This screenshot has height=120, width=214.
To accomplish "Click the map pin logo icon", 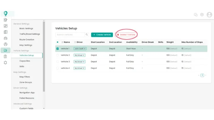I will [x=5, y=14].
